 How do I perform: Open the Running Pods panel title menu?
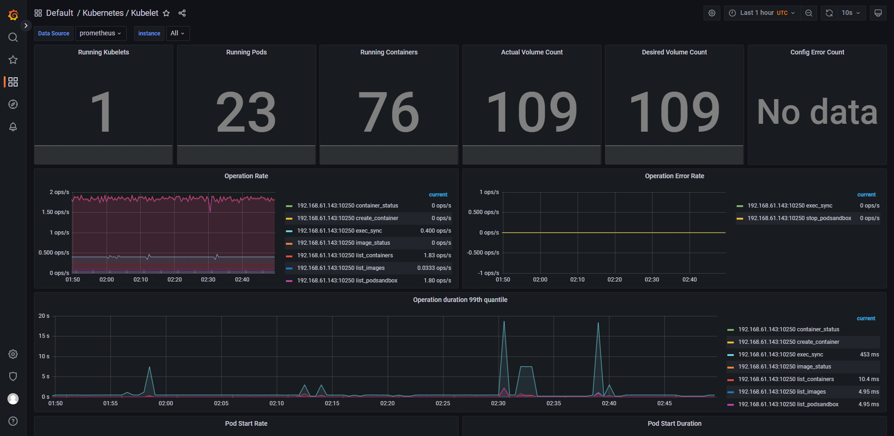(x=246, y=52)
